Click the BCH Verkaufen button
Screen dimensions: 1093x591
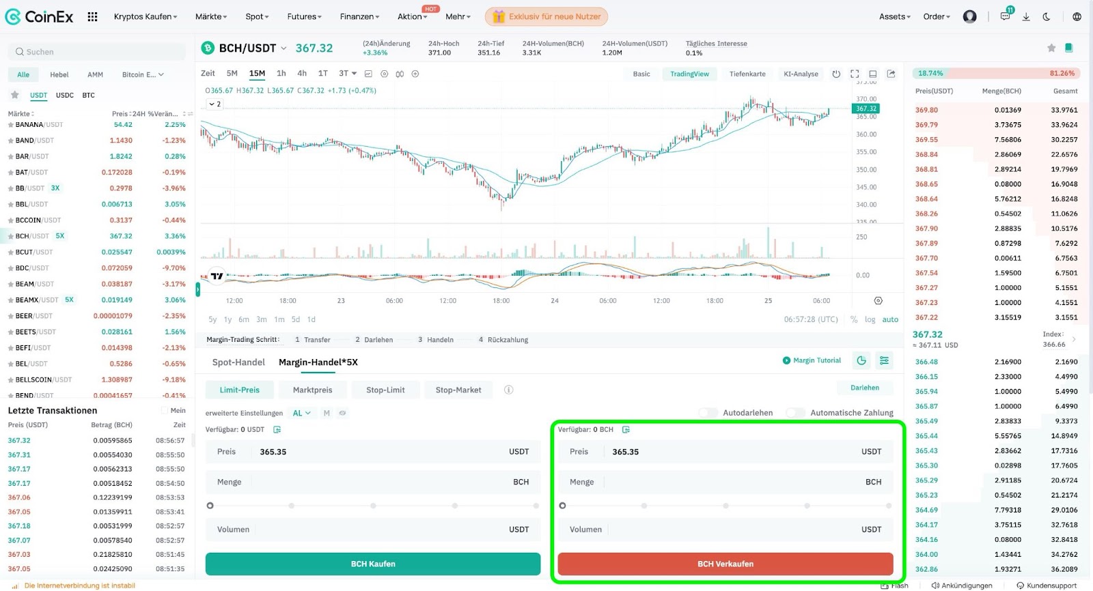(x=725, y=564)
